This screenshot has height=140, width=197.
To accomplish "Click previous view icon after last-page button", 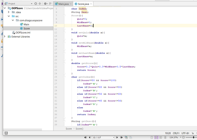I will (126, 137).
